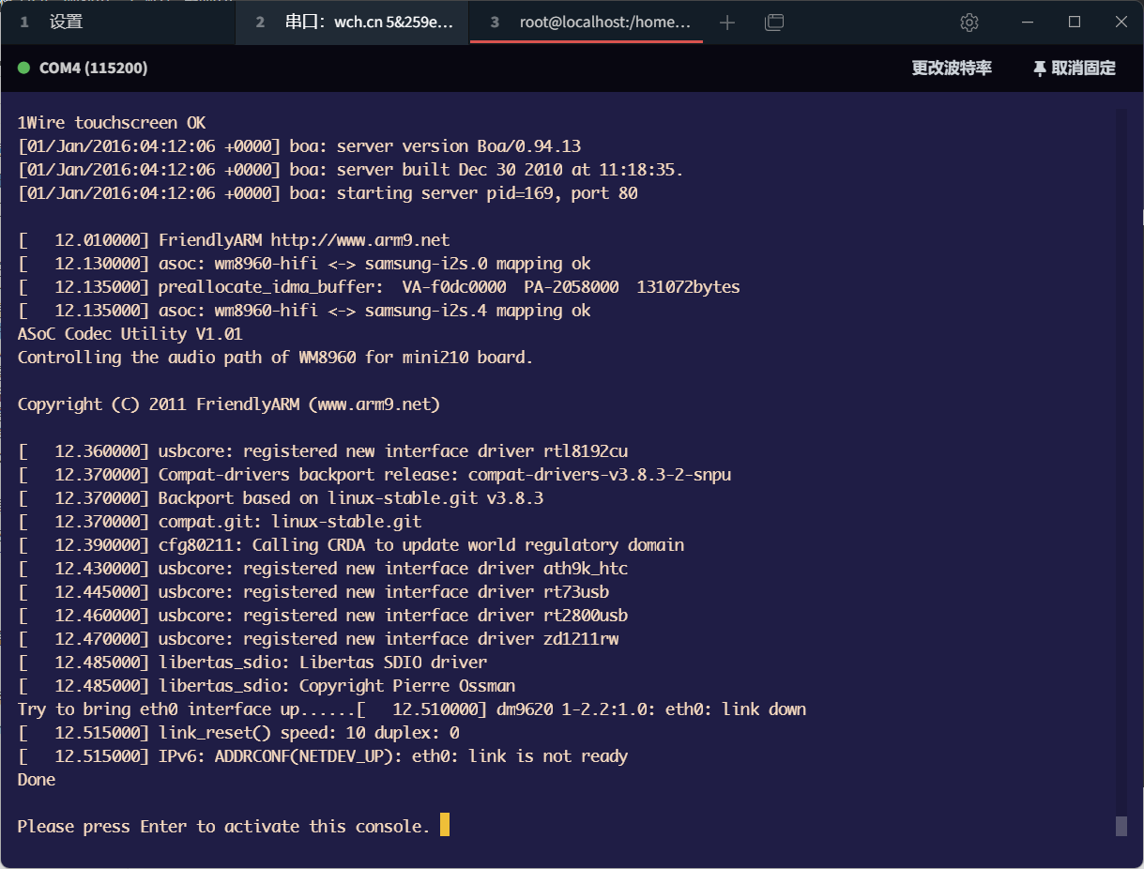The width and height of the screenshot is (1144, 869).
Task: Minimize the terminal window
Action: point(1028,22)
